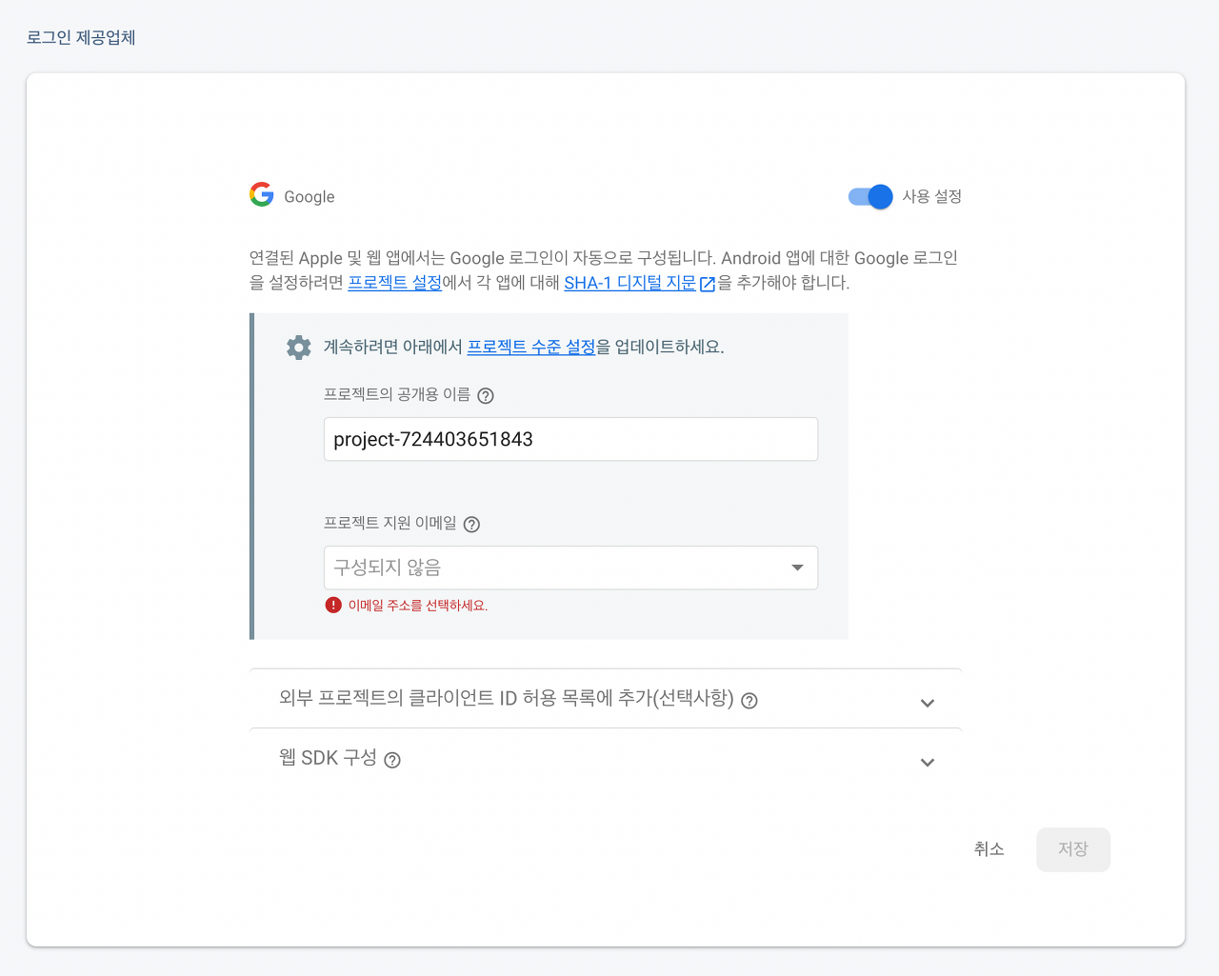1219x976 pixels.
Task: Click help icon next to 프로젝트 지원 이메일
Action: pyautogui.click(x=471, y=525)
